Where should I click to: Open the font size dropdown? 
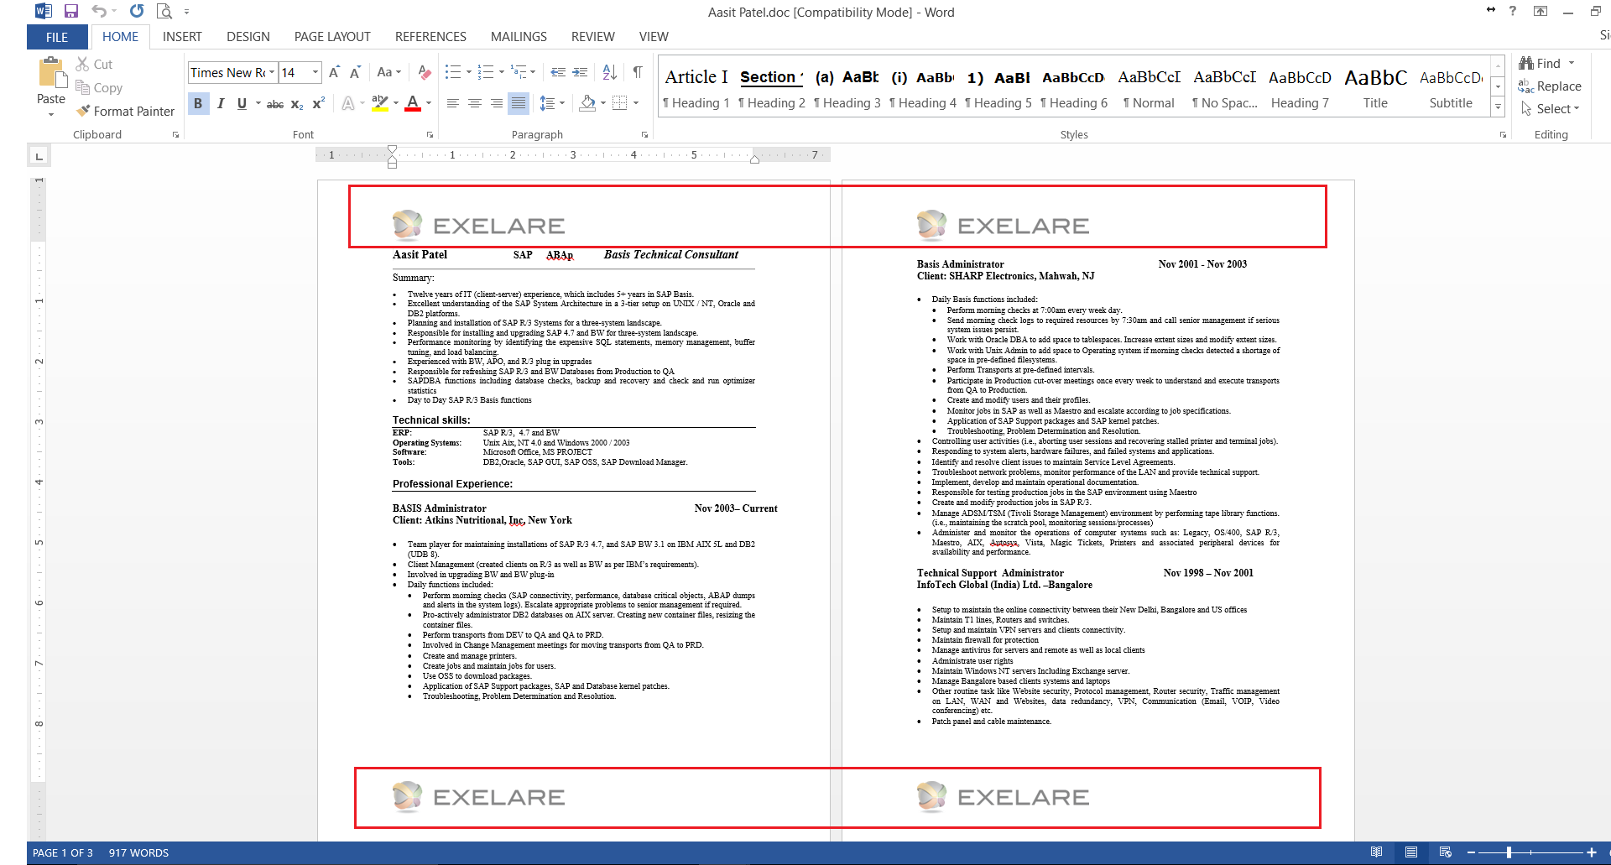point(315,72)
